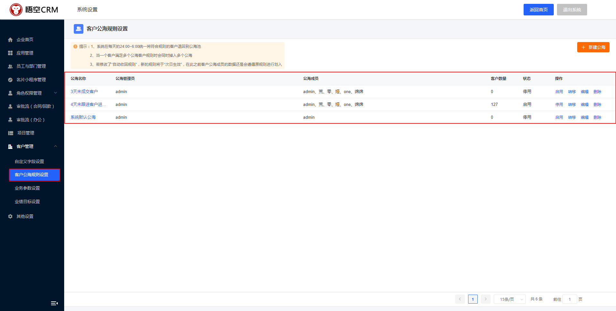Click the 员工与部门管理 people icon
Viewport: 616px width, 311px height.
click(x=10, y=66)
